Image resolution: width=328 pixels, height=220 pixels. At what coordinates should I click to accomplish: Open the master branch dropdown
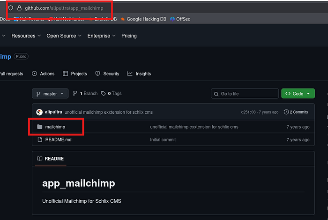coord(50,94)
